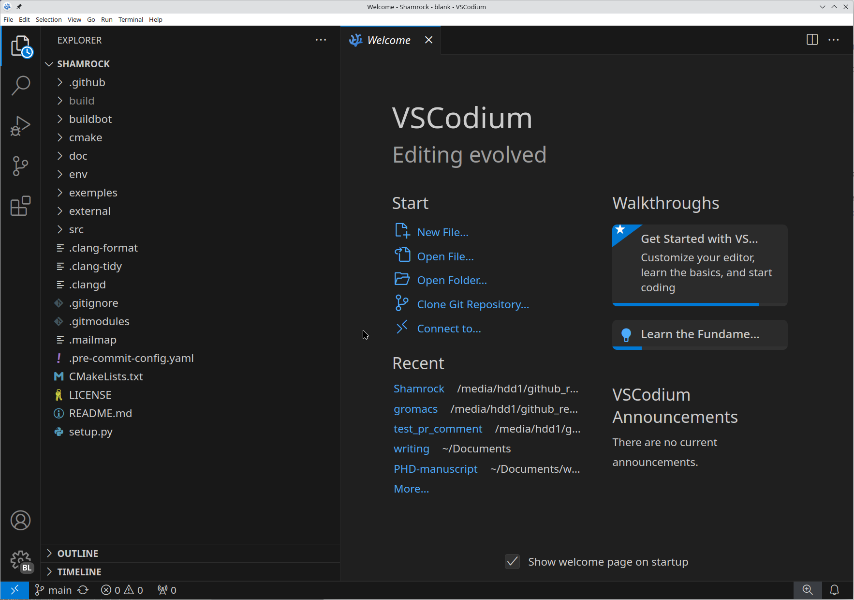854x600 pixels.
Task: Open Get Started with VS walkthrough
Action: point(700,265)
